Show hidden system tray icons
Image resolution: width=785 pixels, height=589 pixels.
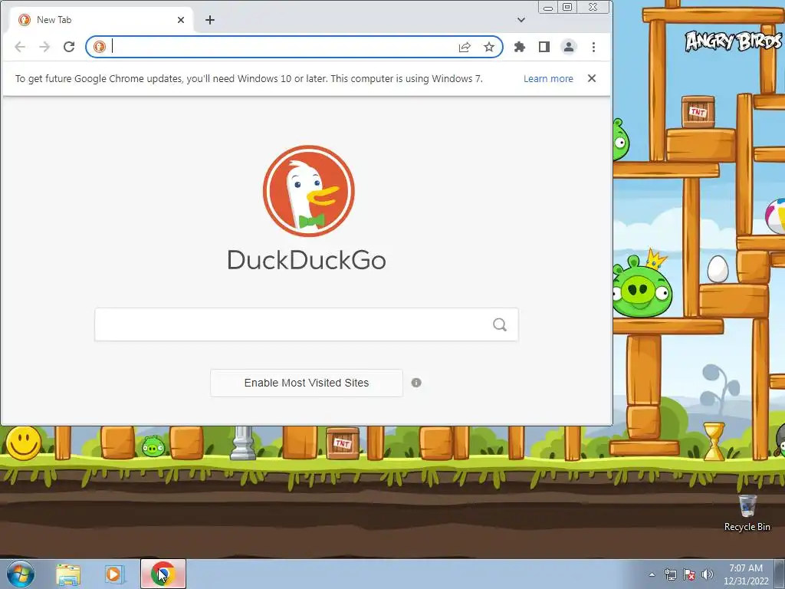[652, 574]
